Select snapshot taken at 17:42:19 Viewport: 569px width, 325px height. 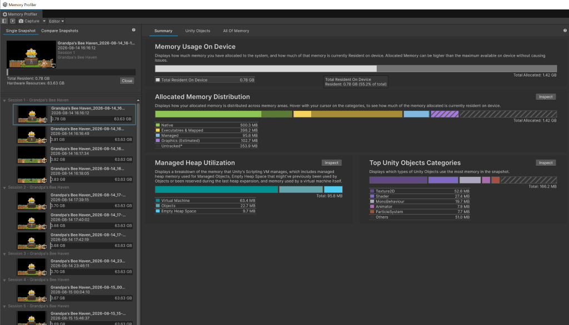click(74, 241)
